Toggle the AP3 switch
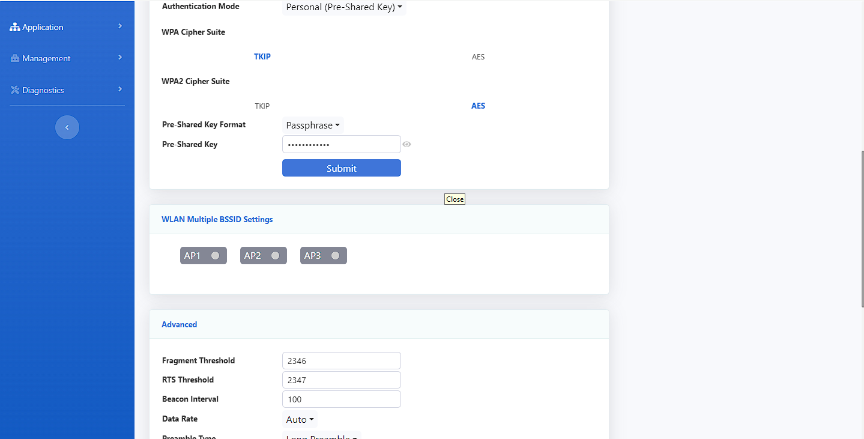The image size is (864, 439). pyautogui.click(x=324, y=255)
